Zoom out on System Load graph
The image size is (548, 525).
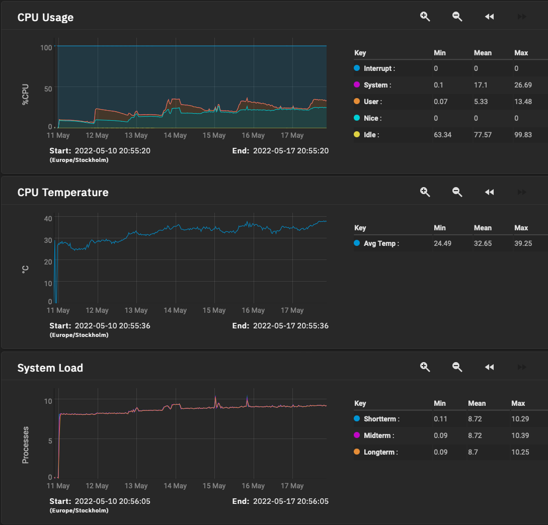(457, 367)
